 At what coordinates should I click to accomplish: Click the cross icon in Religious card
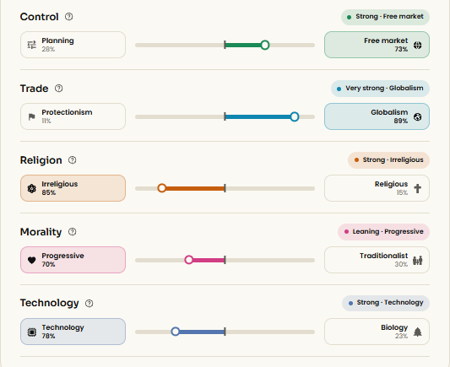(418, 188)
